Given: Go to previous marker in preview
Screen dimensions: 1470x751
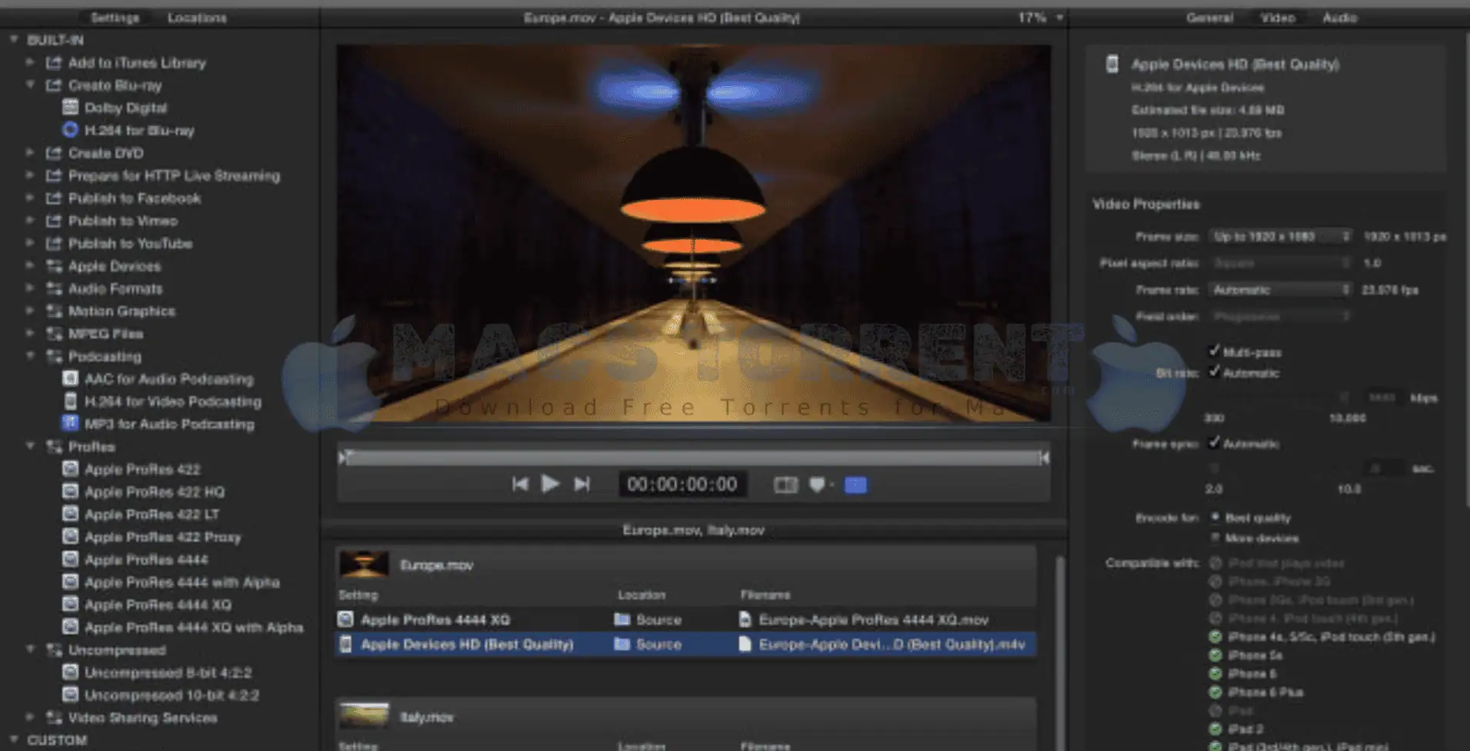Looking at the screenshot, I should [x=520, y=484].
